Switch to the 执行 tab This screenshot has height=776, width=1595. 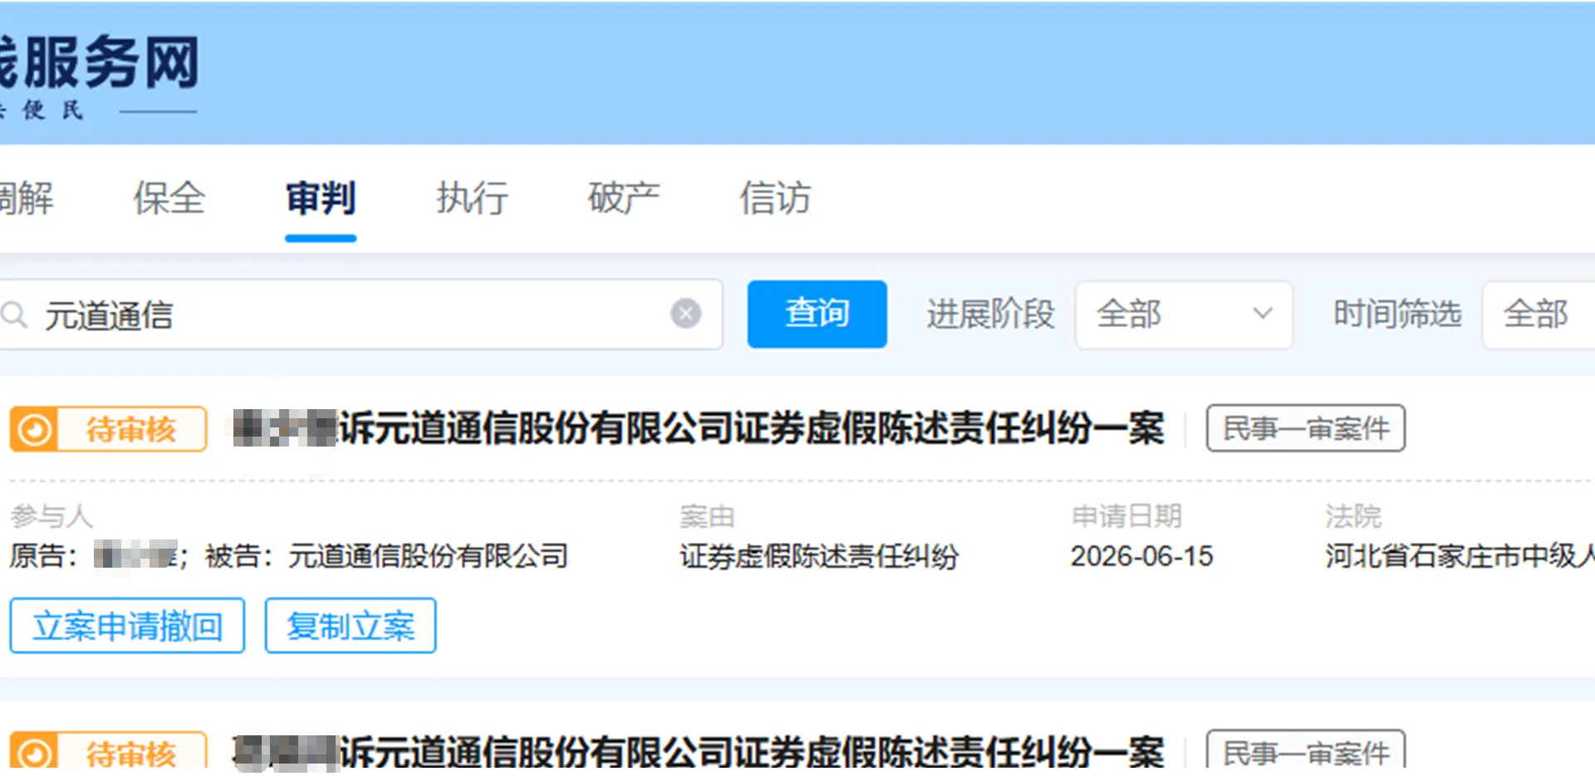[472, 198]
